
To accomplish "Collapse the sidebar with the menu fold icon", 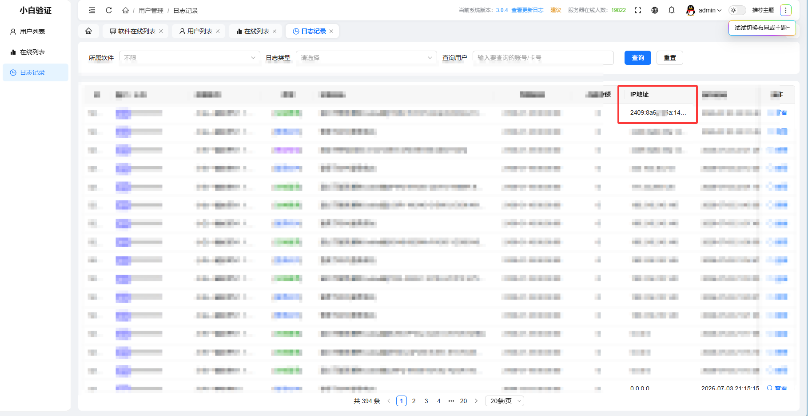I will (92, 10).
